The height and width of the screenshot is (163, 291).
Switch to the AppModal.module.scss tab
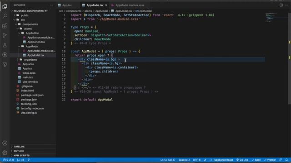[x=130, y=5]
